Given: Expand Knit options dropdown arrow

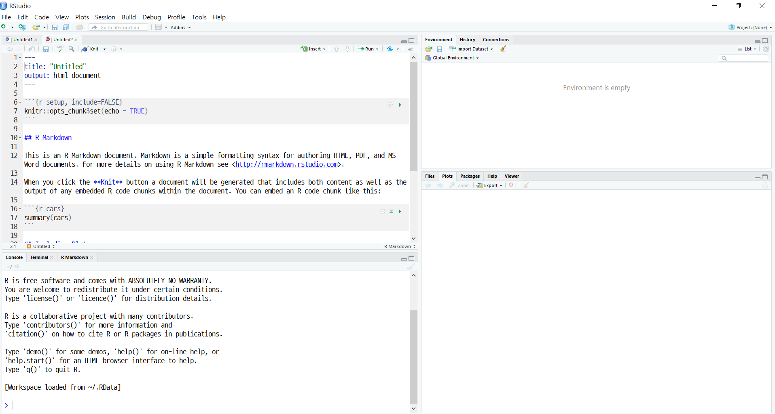Looking at the screenshot, I should [104, 49].
